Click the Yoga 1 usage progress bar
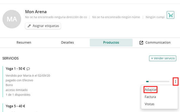 (x=158, y=81)
